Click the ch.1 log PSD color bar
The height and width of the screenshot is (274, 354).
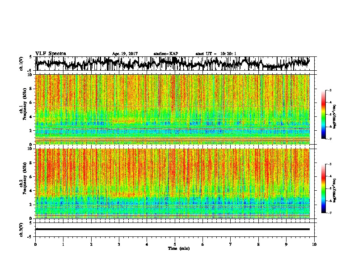tap(324, 115)
